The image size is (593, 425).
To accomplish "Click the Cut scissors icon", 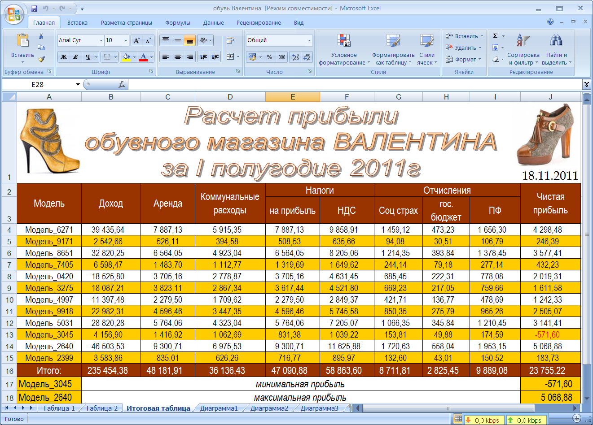I will coord(41,36).
